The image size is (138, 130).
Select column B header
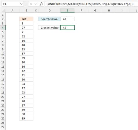[26, 10]
